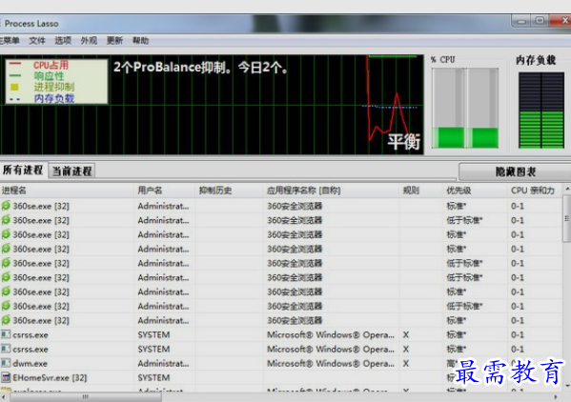571x402 pixels.
Task: Sort by the 进程名 column header
Action: point(67,191)
